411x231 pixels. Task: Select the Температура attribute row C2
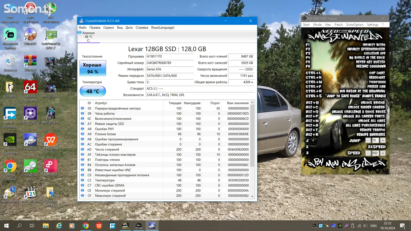[x=165, y=180]
